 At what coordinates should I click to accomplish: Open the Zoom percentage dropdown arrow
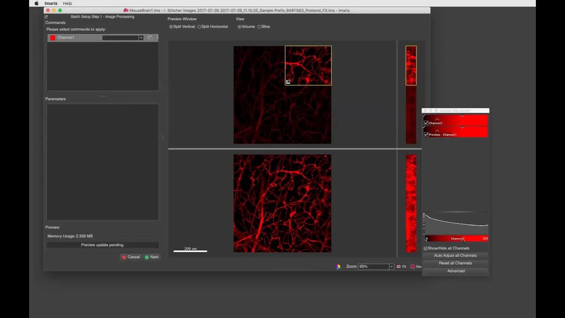pyautogui.click(x=391, y=266)
